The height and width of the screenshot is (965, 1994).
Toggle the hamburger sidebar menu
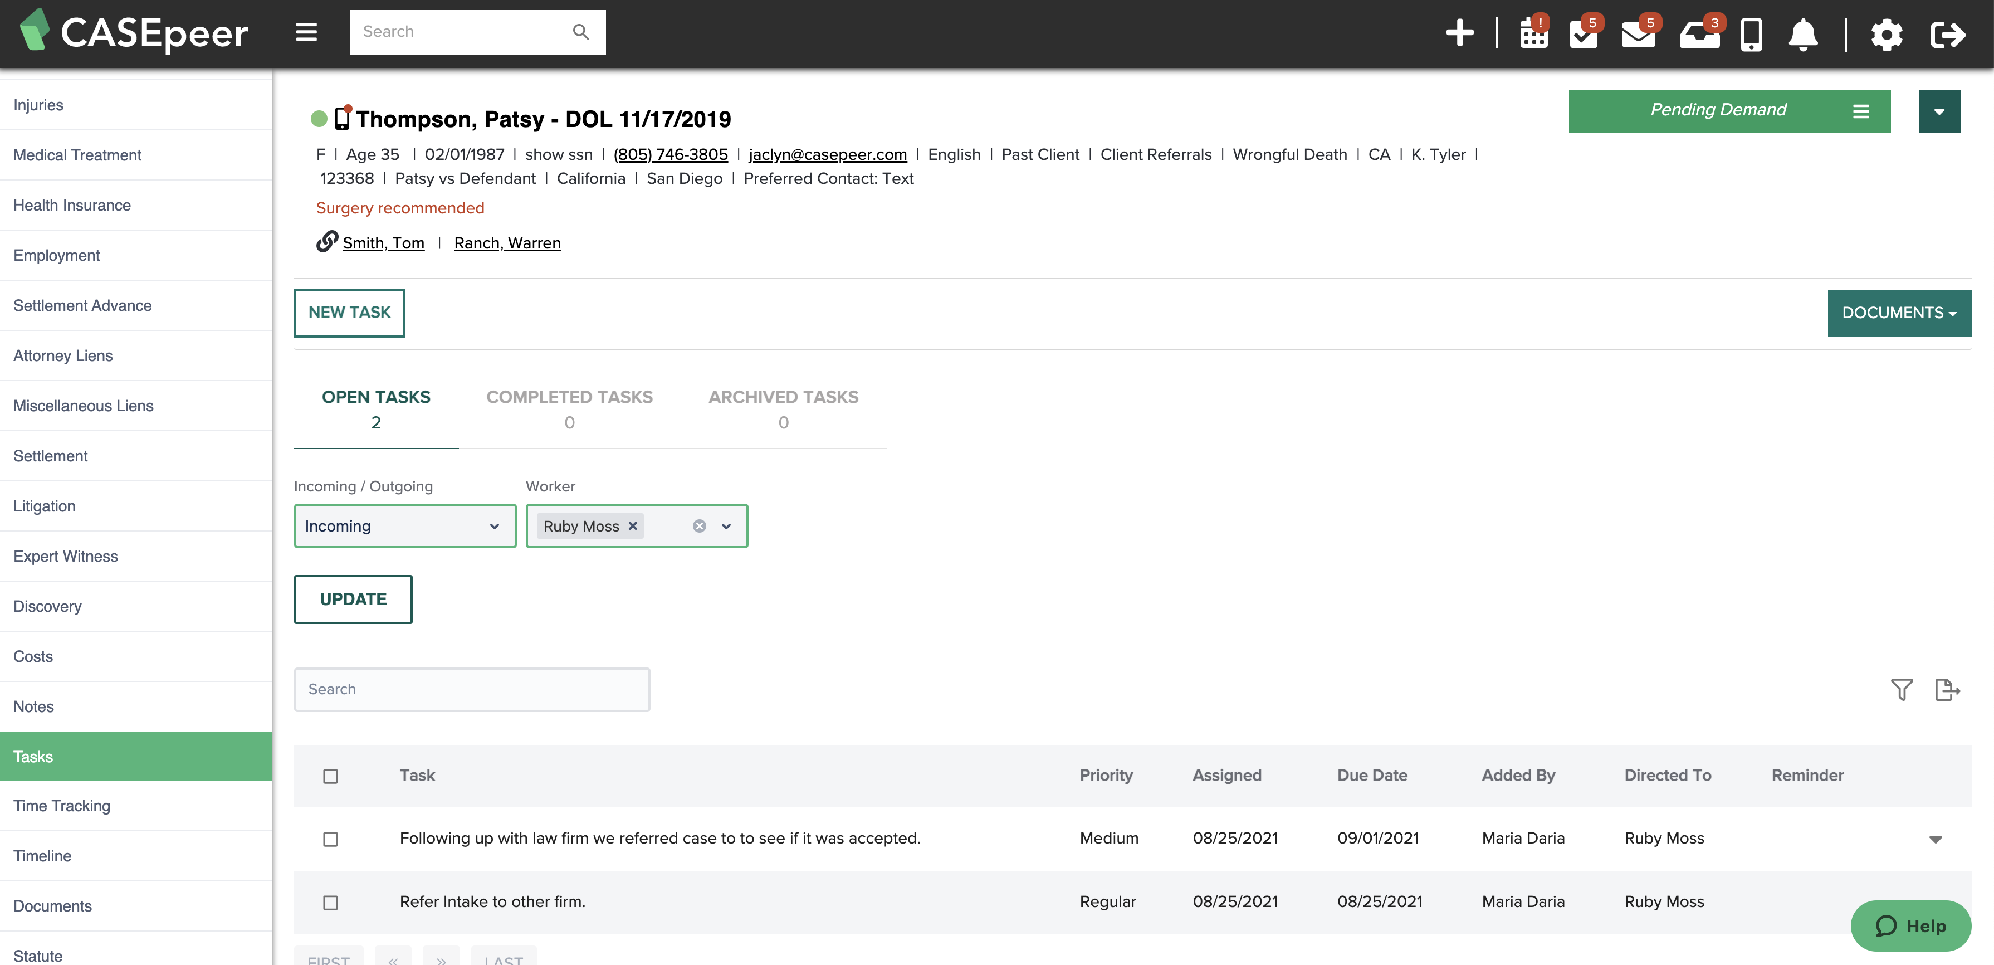coord(306,32)
